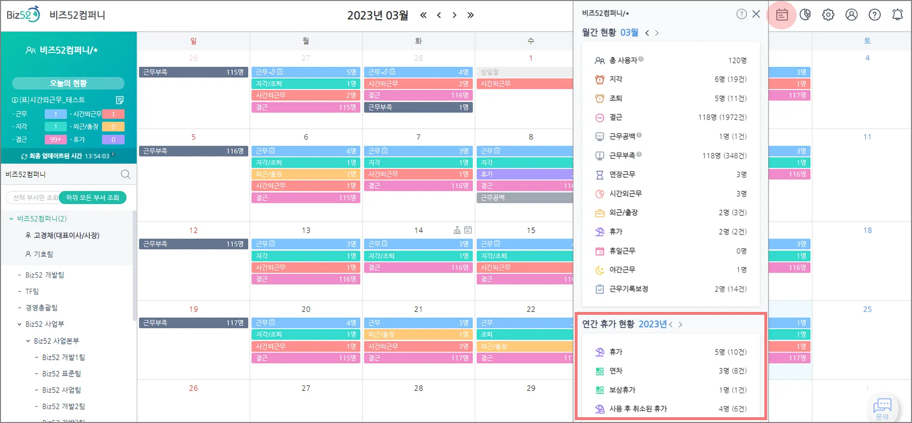Open the notifications bell icon
The width and height of the screenshot is (912, 423).
[x=898, y=15]
